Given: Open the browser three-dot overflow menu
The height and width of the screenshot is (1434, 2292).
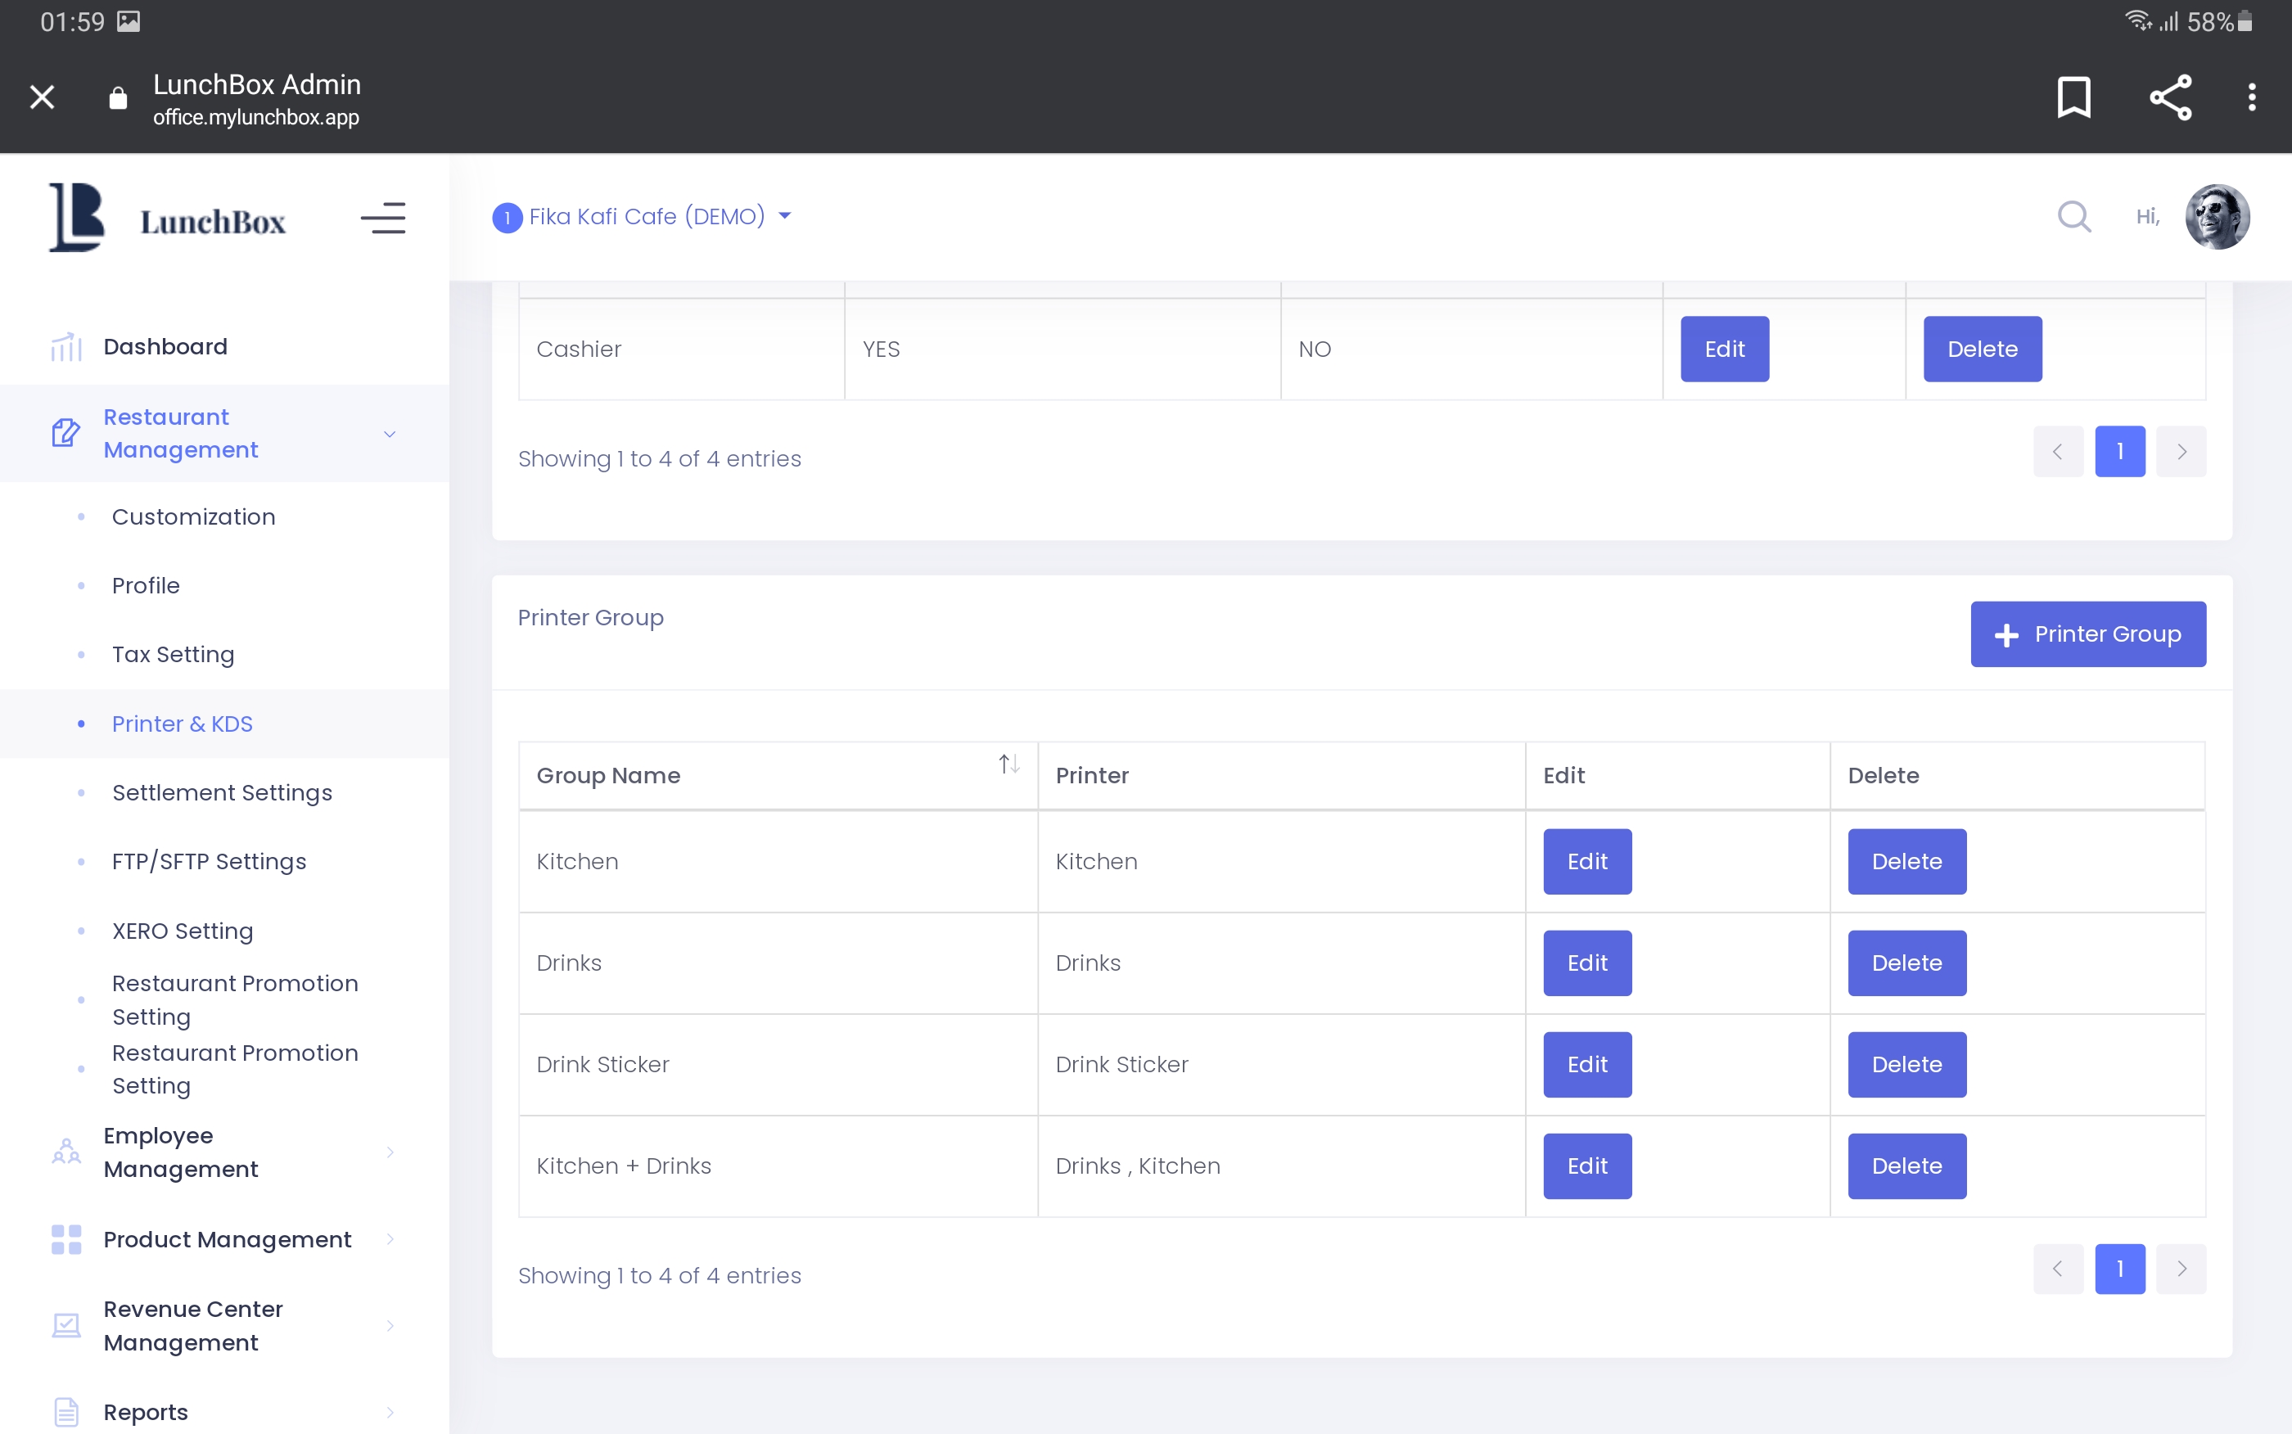Looking at the screenshot, I should click(2251, 97).
